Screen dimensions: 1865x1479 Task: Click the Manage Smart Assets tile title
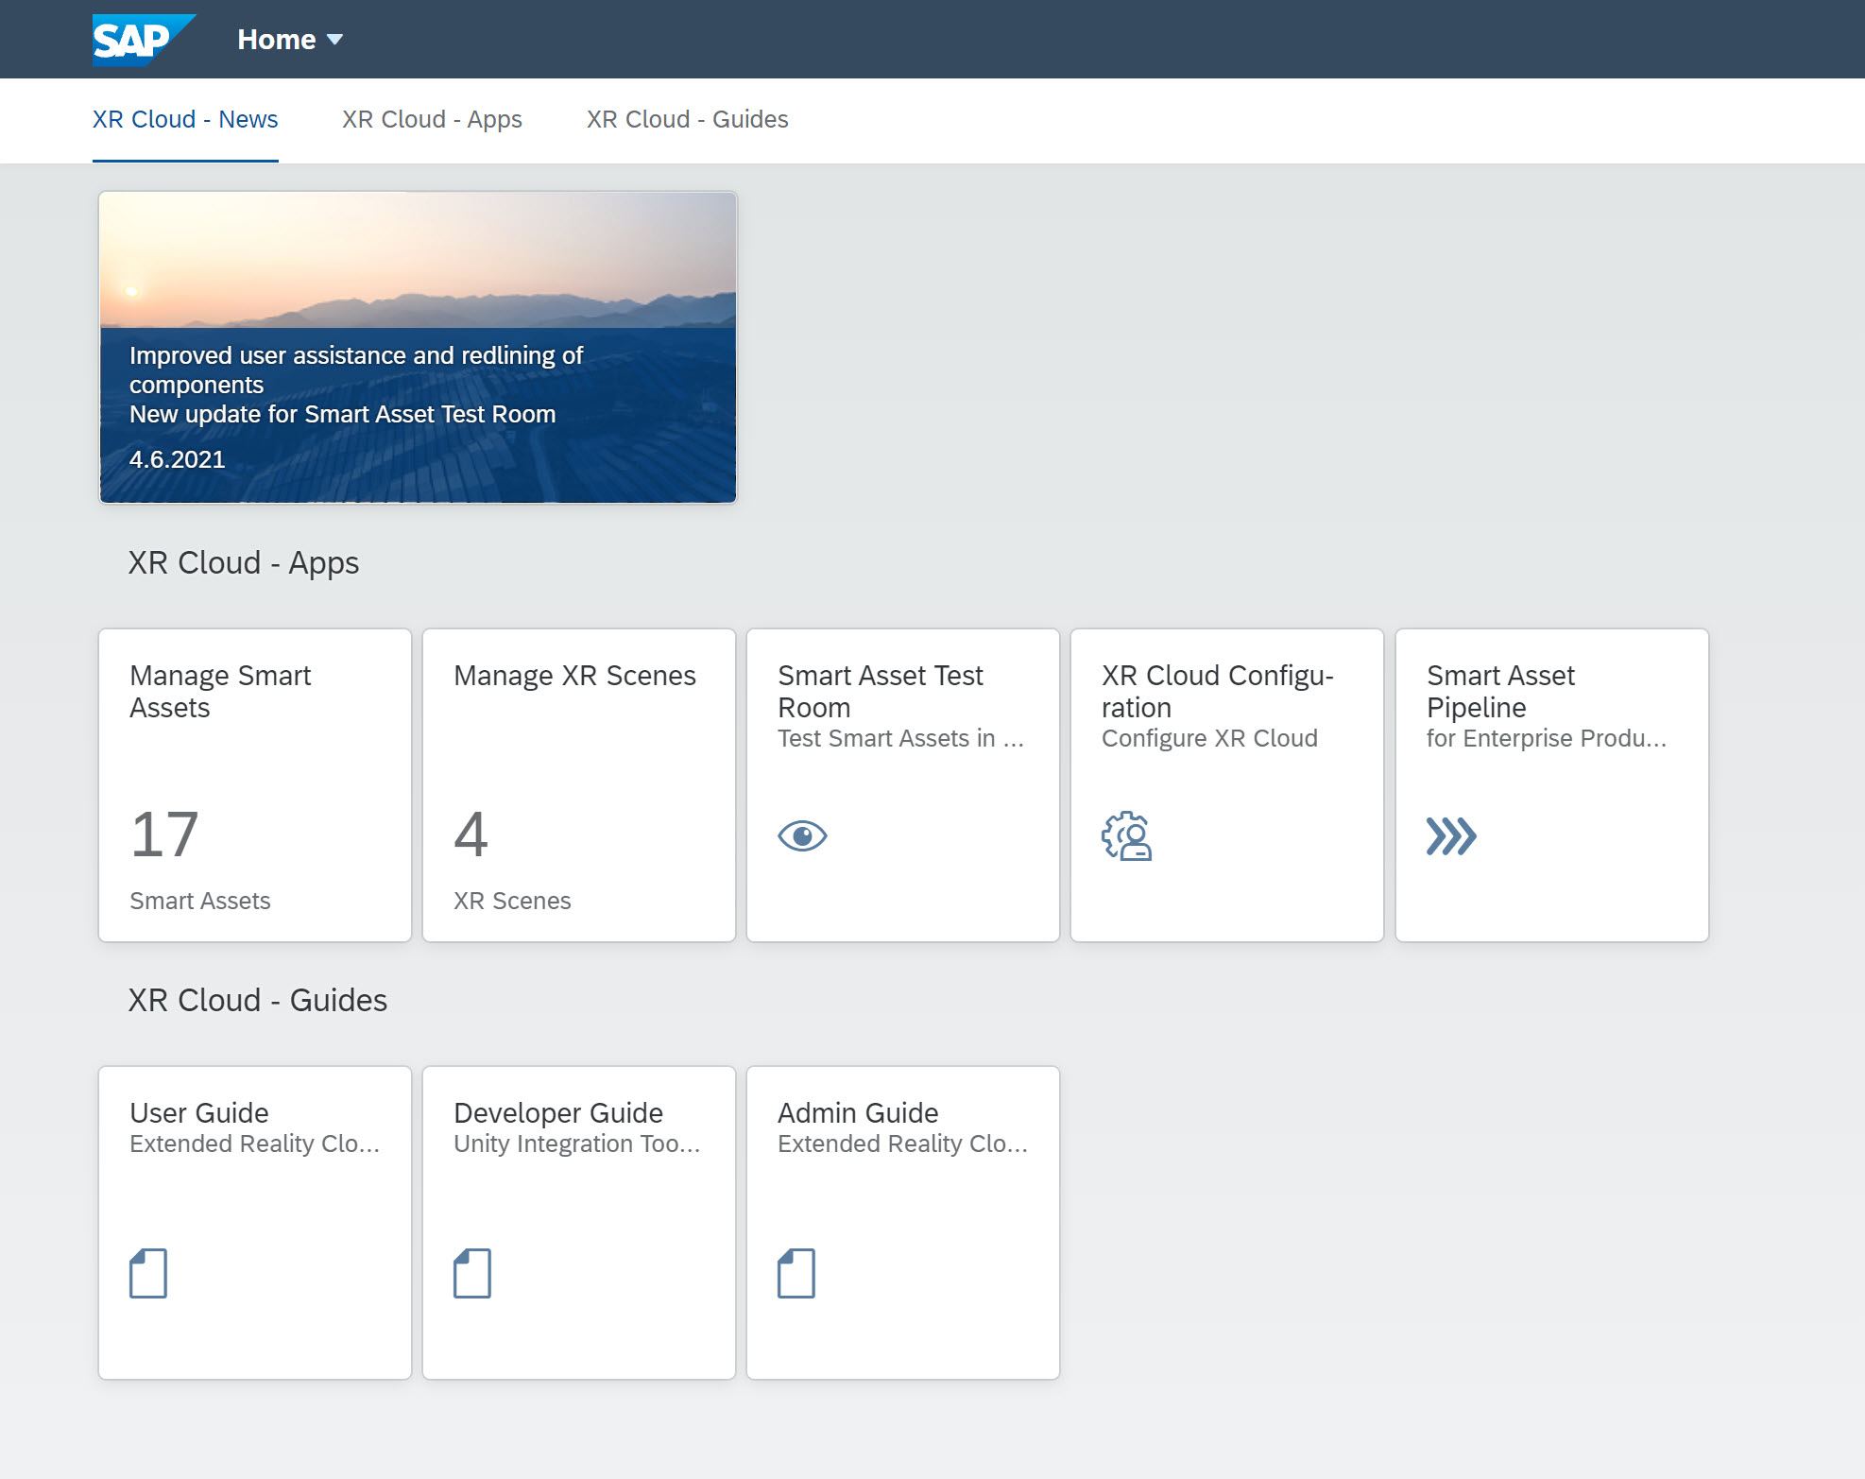tap(220, 691)
